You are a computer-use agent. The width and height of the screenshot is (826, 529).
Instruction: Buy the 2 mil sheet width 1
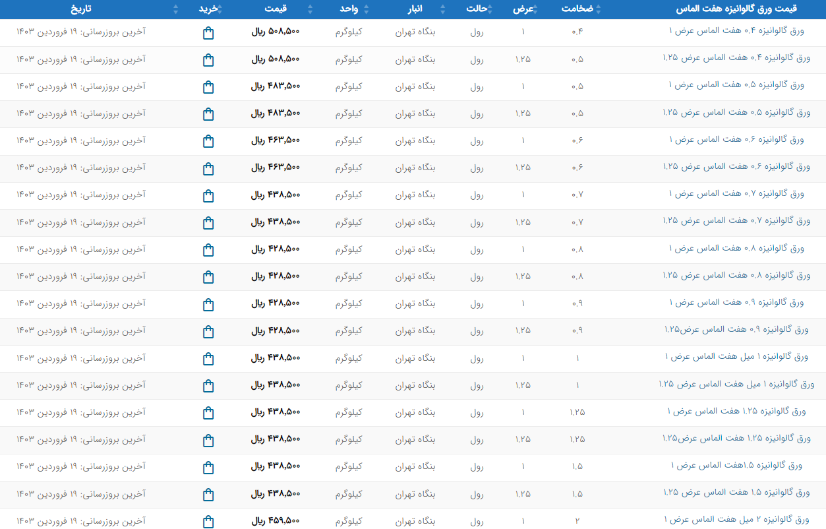click(208, 522)
